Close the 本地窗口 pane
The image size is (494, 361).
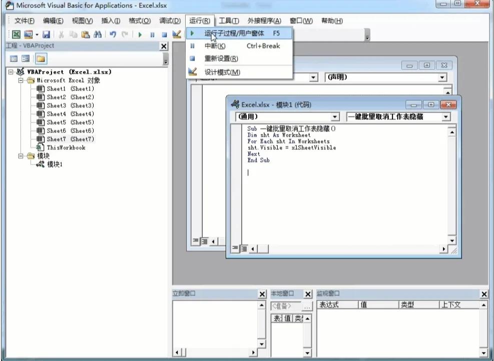[308, 294]
